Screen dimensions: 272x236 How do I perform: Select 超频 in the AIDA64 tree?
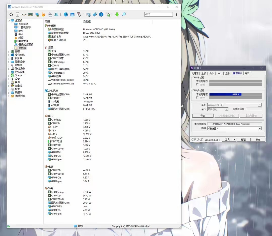point(21,38)
